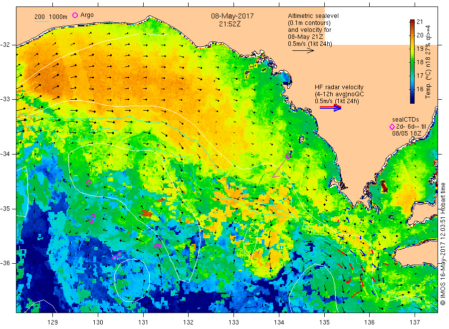Image resolution: width=449 pixels, height=329 pixels.
Task: Click the small dark red warm patch near 131°E 35°S
Action: pyautogui.click(x=146, y=213)
